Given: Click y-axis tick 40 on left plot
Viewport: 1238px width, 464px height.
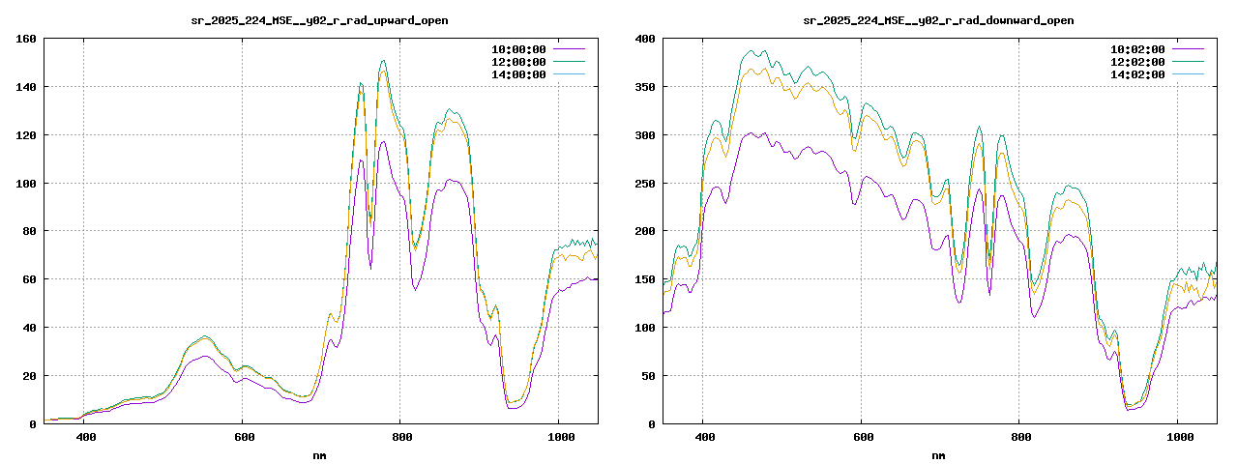Looking at the screenshot, I should pyautogui.click(x=29, y=328).
